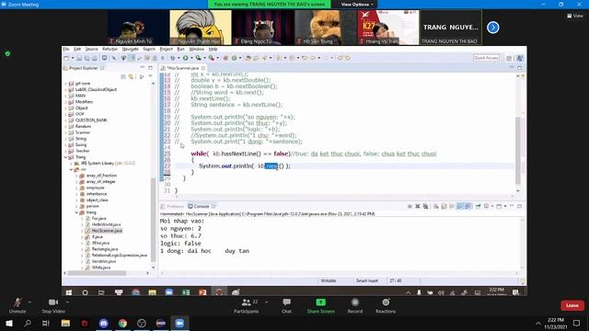The image size is (589, 331).
Task: Open the Participants panel in Zoom
Action: 247,305
